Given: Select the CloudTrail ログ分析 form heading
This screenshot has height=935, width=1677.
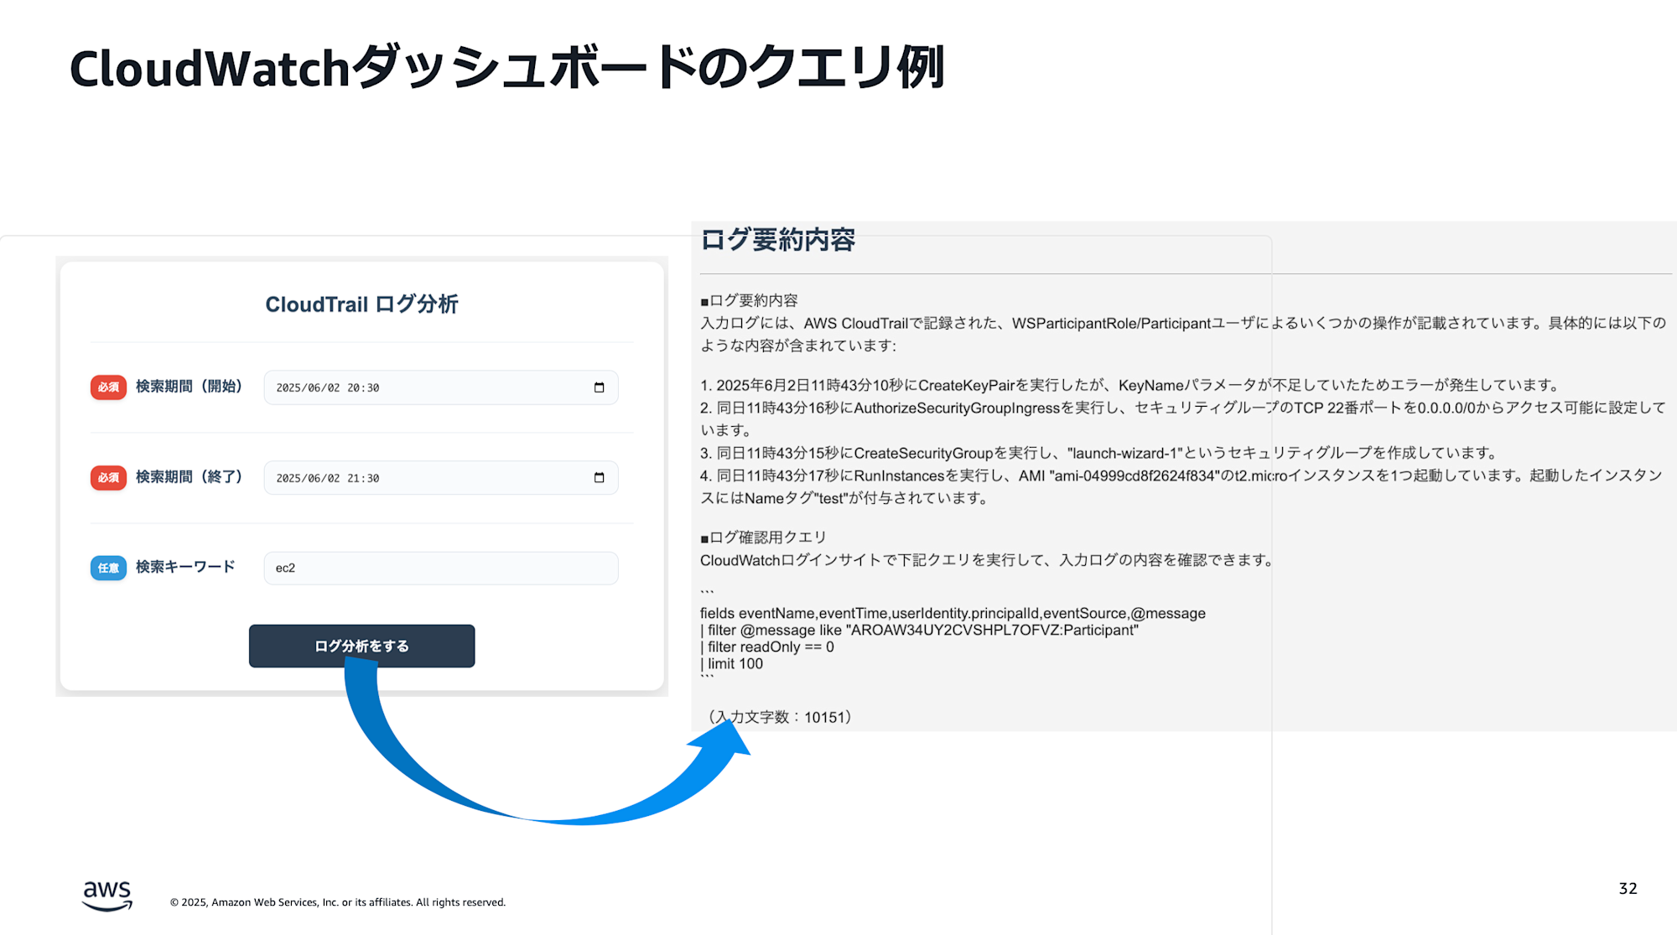Looking at the screenshot, I should [x=361, y=304].
